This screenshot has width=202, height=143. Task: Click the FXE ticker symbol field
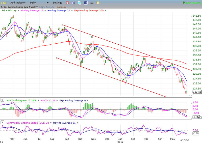click(x=4, y=3)
